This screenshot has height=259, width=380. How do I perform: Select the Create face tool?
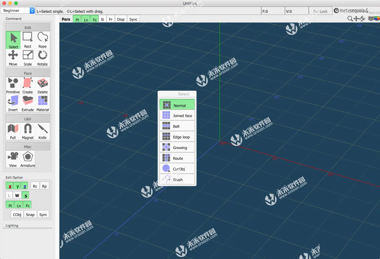click(x=28, y=86)
